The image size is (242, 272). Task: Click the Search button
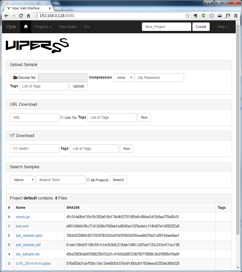point(118,180)
